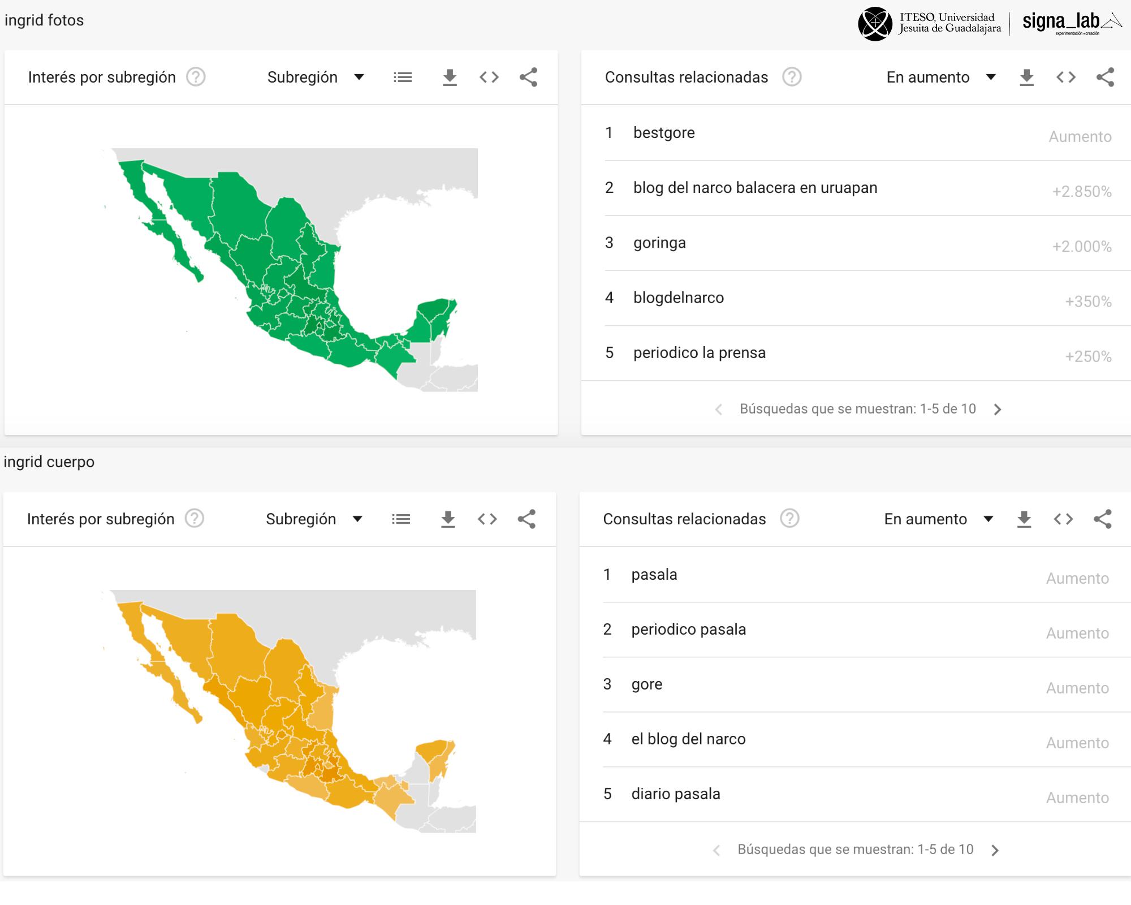Click the green Mexico map
The height and width of the screenshot is (905, 1131).
291,270
